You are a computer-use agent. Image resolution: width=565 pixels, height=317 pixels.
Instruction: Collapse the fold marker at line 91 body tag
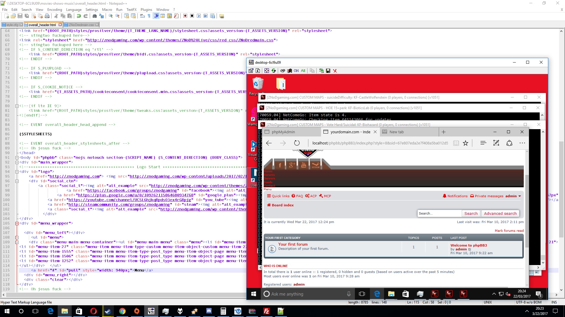pos(17,158)
